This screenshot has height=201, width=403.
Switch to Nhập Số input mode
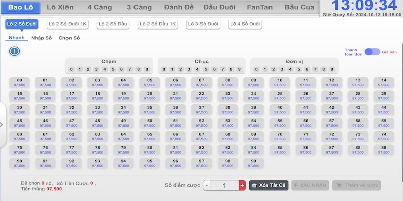click(42, 38)
